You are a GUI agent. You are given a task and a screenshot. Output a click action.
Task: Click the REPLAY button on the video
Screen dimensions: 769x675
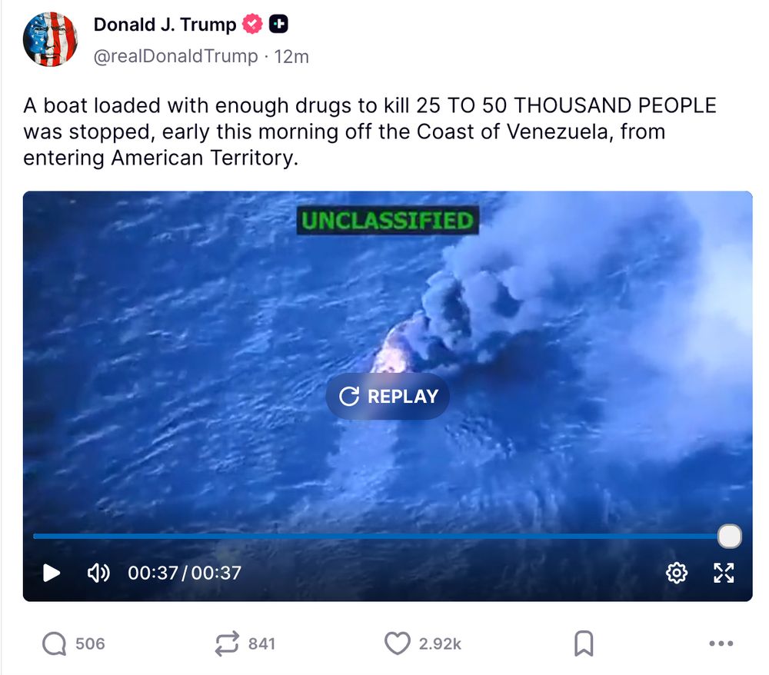pos(388,396)
